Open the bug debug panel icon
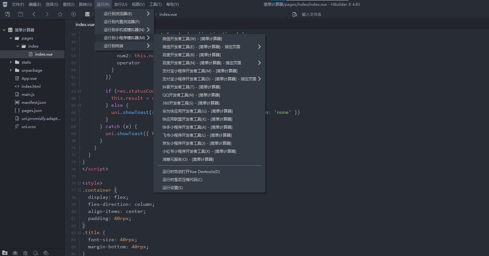 click(25, 253)
